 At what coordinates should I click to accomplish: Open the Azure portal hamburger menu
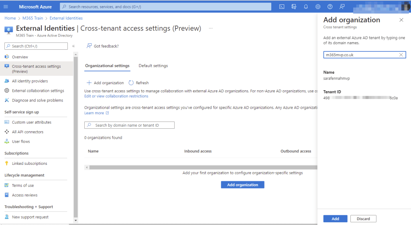(x=6, y=7)
